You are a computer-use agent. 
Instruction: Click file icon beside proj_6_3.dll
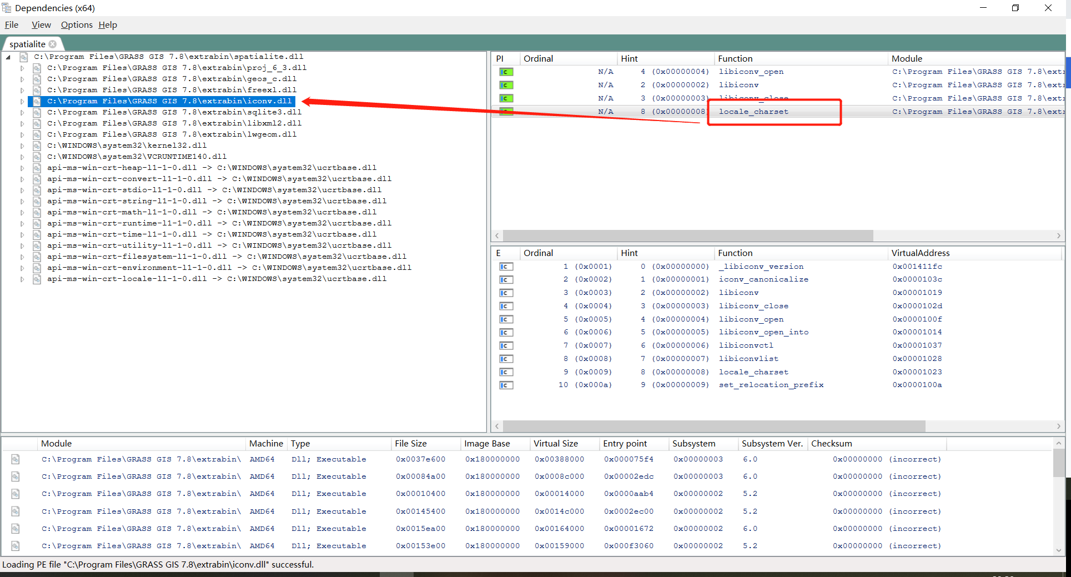(x=37, y=68)
